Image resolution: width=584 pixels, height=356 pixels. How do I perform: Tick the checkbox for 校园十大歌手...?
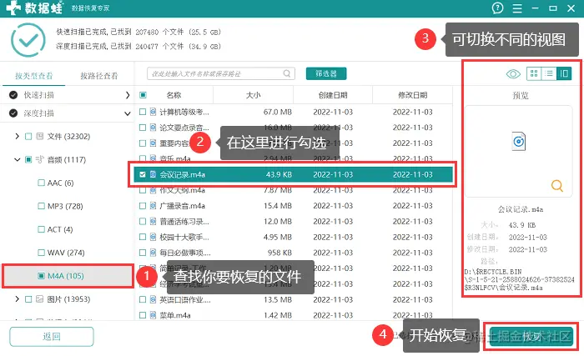(x=143, y=238)
